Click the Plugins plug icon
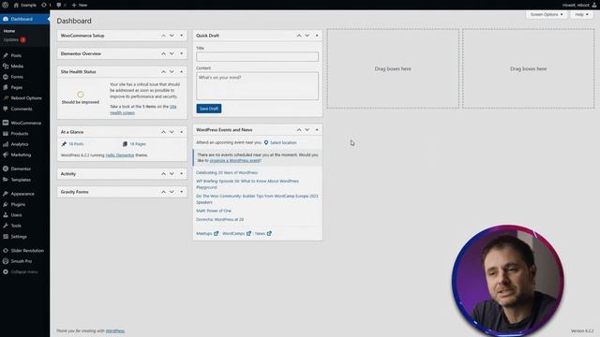The image size is (600, 337). click(x=6, y=204)
